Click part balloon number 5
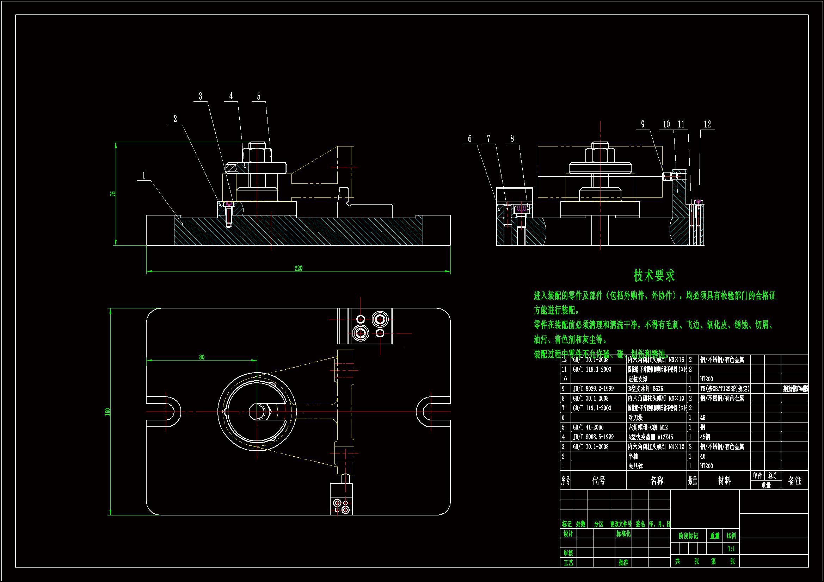The image size is (824, 582). click(258, 96)
